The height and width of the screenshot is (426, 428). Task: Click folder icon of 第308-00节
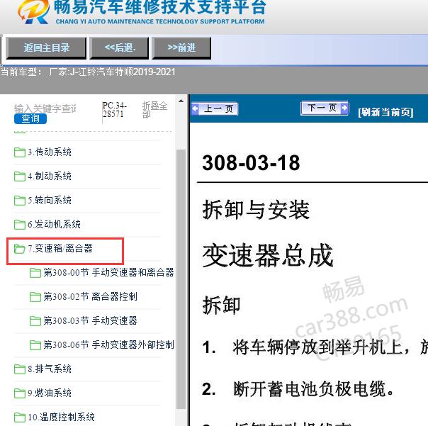(35, 272)
